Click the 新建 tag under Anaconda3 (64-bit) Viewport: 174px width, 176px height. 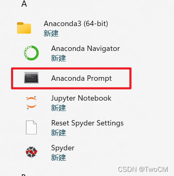point(51,34)
